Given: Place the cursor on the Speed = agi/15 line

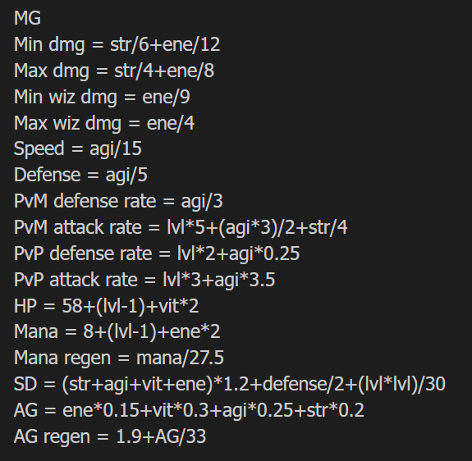Looking at the screenshot, I should (78, 148).
